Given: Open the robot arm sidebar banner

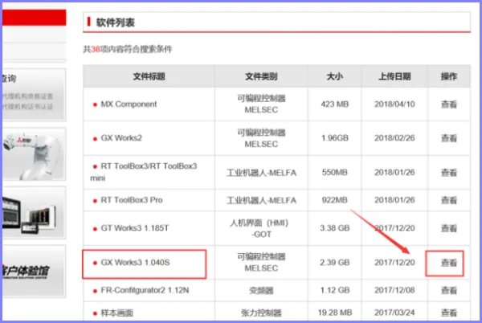Looking at the screenshot, I should [x=33, y=154].
